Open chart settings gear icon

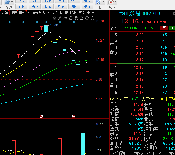tap(55, 18)
